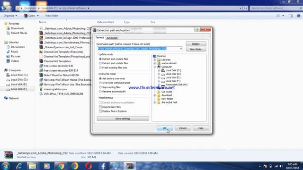Expand the download folder in dialog tree
Screen dimensions: 303x170
pos(155,95)
